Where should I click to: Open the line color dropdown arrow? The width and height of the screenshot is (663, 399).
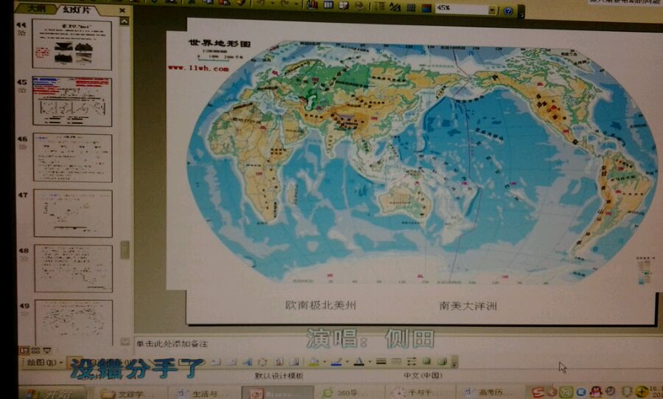(347, 362)
